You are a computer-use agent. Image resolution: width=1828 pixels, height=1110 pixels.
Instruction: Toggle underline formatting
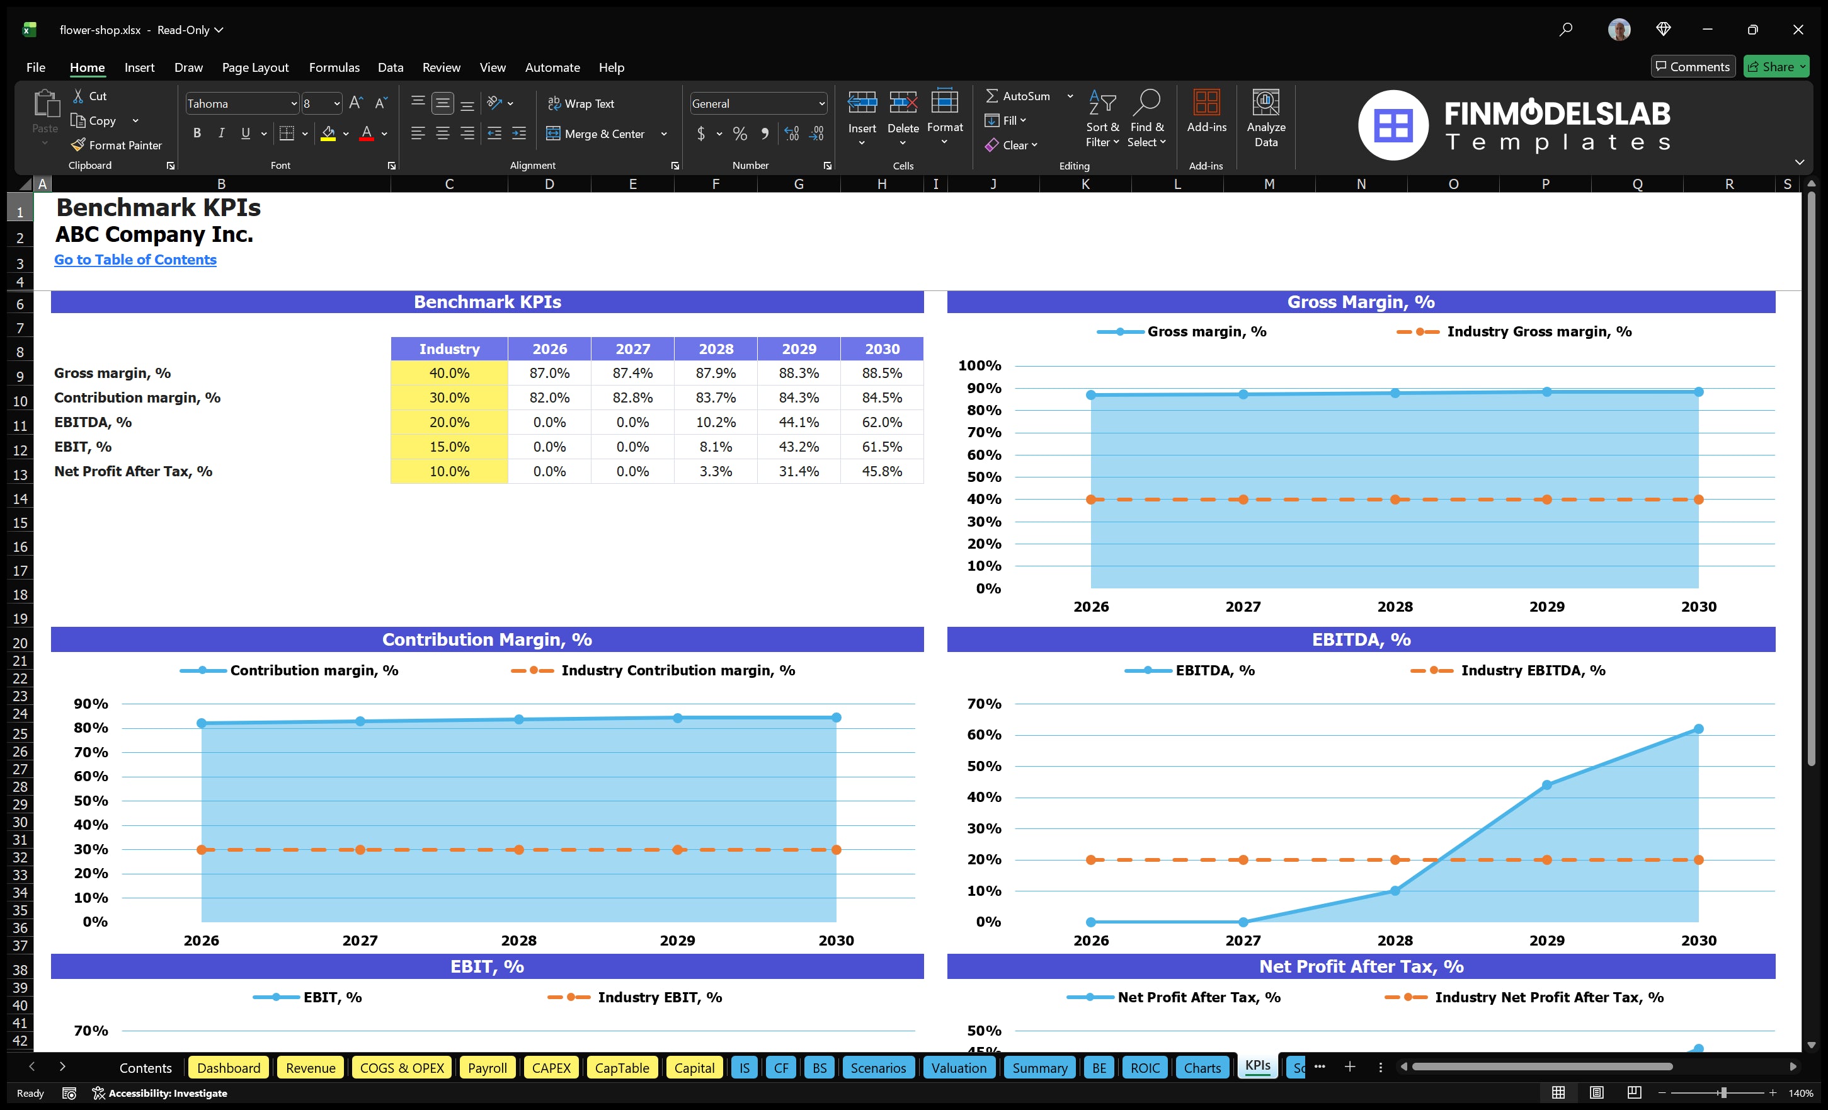245,134
